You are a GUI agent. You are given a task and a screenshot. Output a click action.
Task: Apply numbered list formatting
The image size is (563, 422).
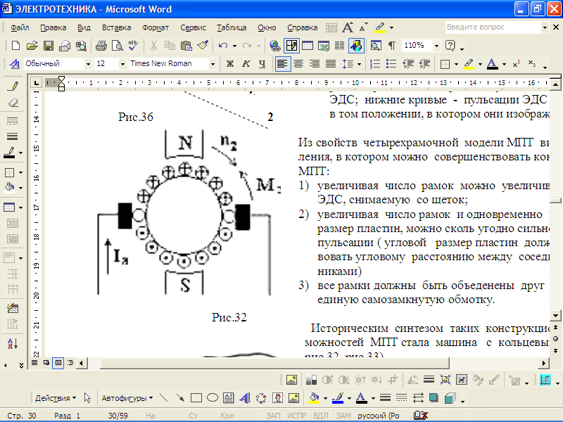tap(375, 64)
